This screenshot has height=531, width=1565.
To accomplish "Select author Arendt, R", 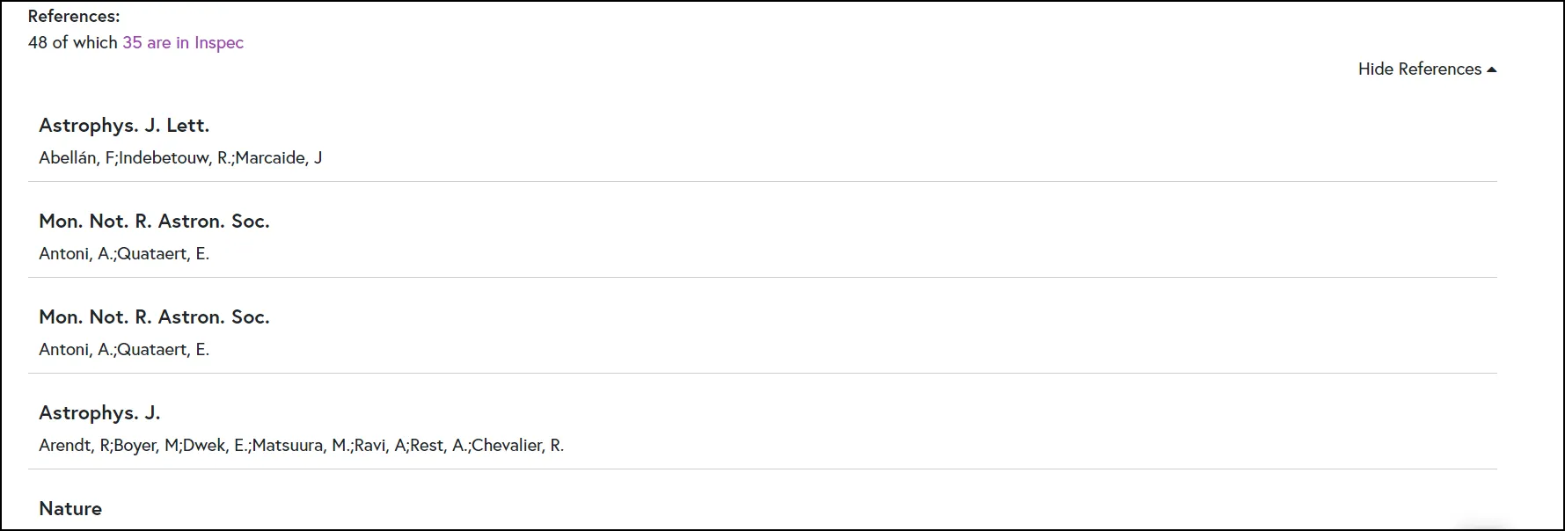I will pos(74,446).
